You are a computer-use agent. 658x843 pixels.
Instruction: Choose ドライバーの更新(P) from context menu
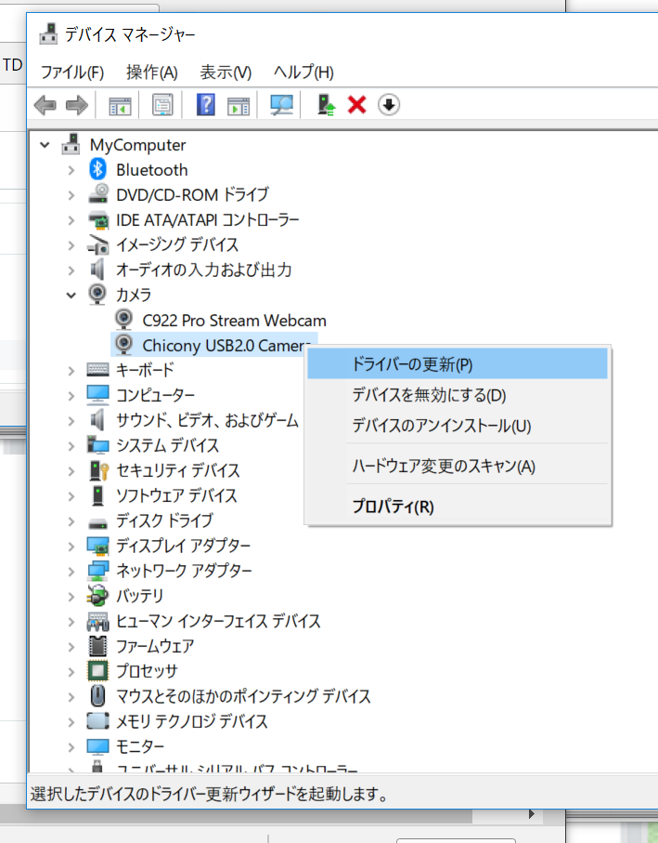458,364
